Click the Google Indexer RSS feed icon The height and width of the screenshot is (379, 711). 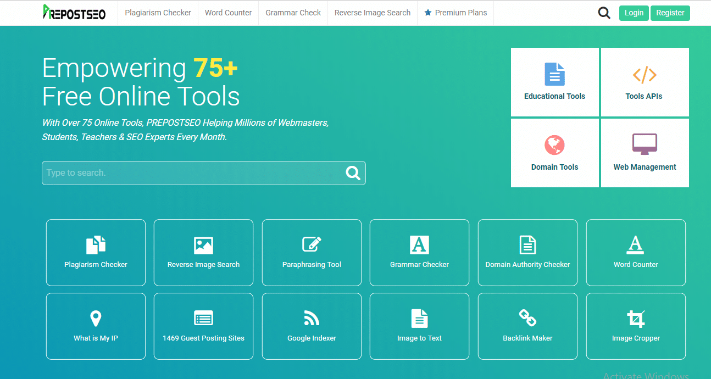[312, 318]
